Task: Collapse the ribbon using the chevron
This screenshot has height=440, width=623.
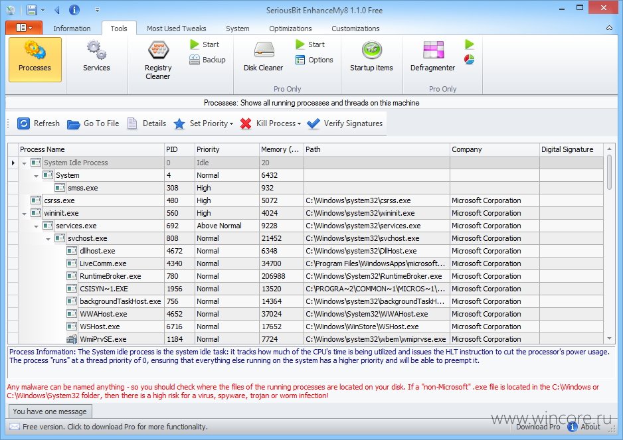Action: (x=609, y=28)
